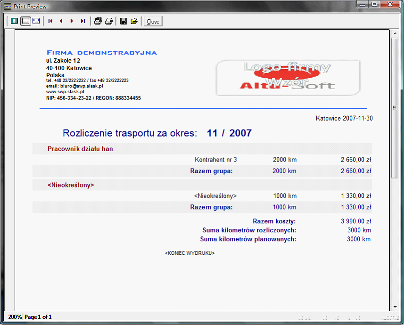This screenshot has height=325, width=404.
Task: Toggle the 100% zoom view button
Action: (x=25, y=21)
